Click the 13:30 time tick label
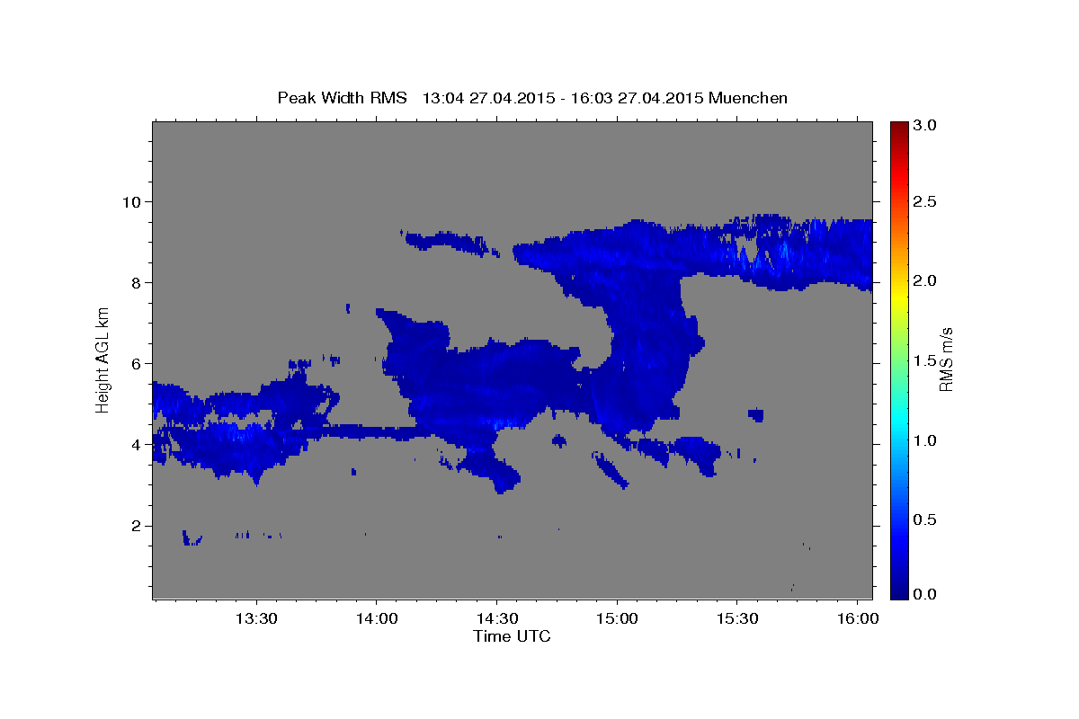The image size is (1079, 719). pos(257,619)
